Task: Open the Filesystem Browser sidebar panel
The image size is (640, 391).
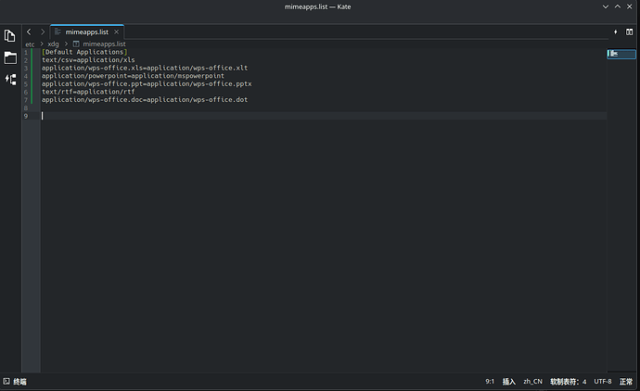Action: click(x=10, y=57)
